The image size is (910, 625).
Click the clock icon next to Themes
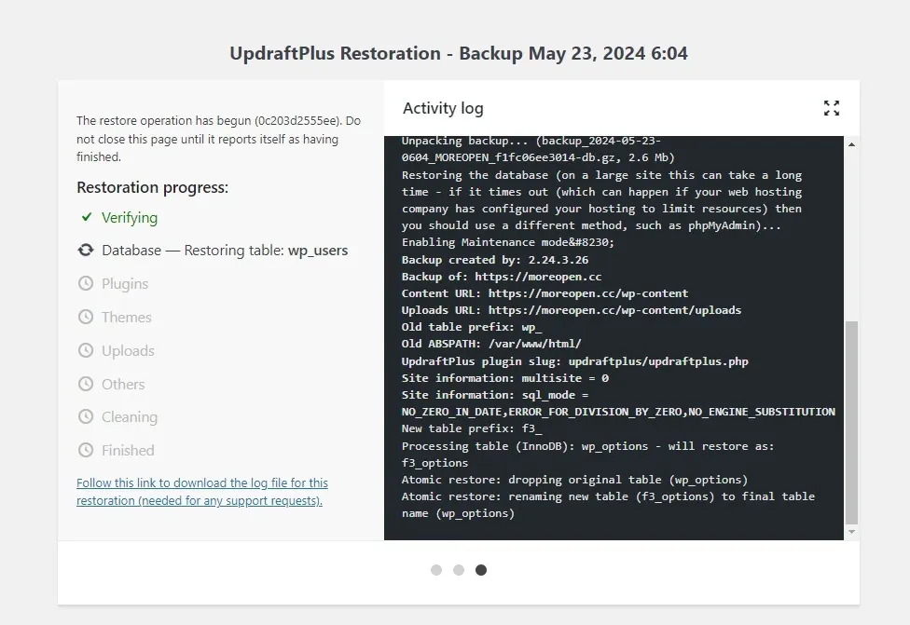(x=86, y=317)
